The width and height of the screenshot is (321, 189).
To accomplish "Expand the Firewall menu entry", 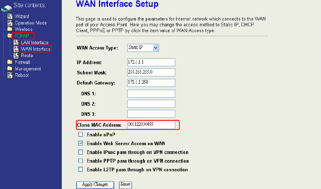I will (x=23, y=62).
